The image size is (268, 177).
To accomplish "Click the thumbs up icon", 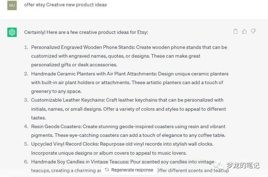I will click(244, 31).
